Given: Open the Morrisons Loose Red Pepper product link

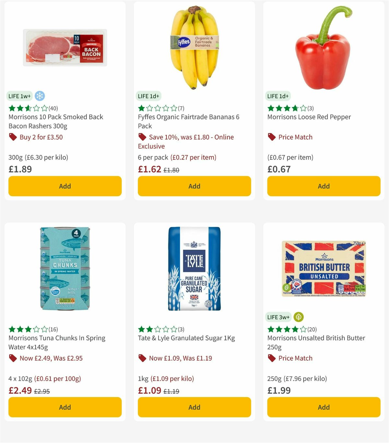Looking at the screenshot, I should pos(309,117).
